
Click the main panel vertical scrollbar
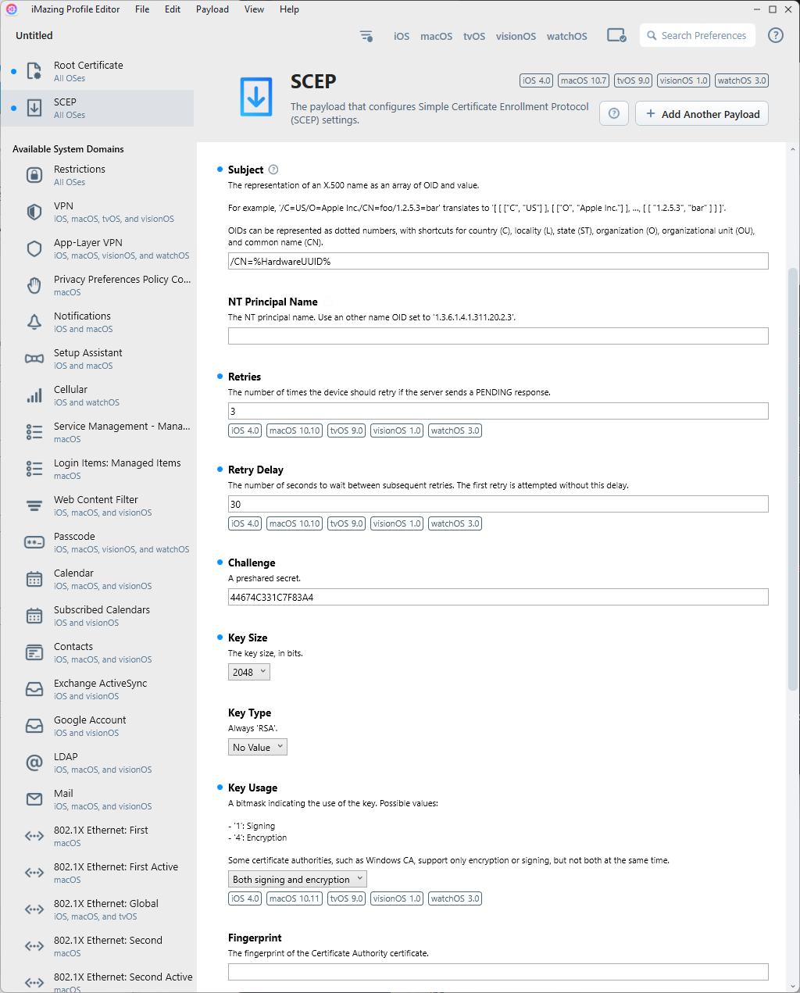[x=793, y=479]
